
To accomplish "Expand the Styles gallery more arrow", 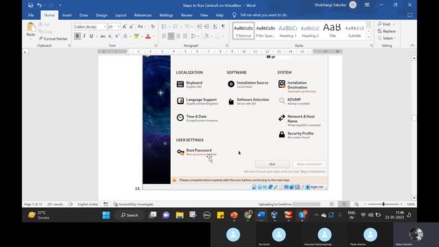I will pyautogui.click(x=368, y=37).
